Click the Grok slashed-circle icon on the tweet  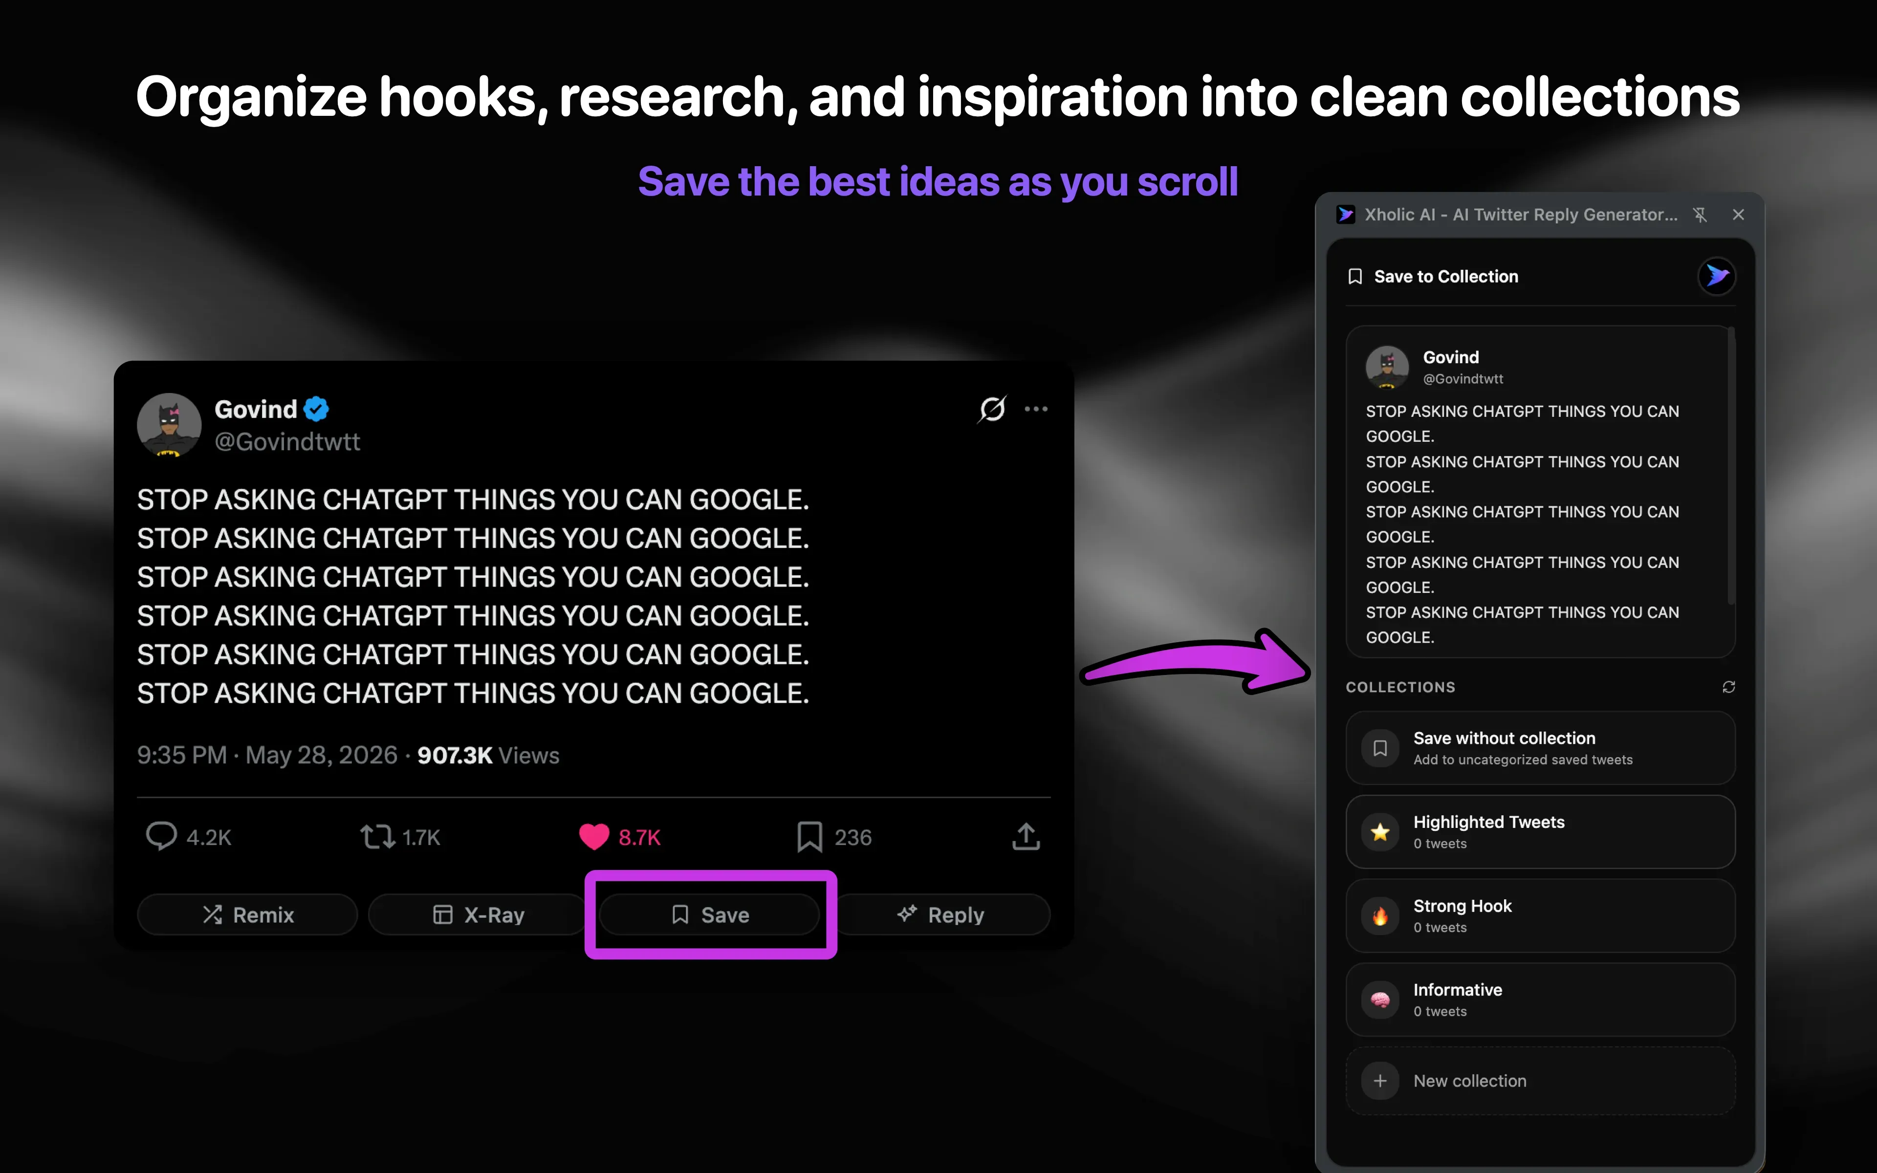[x=992, y=409]
